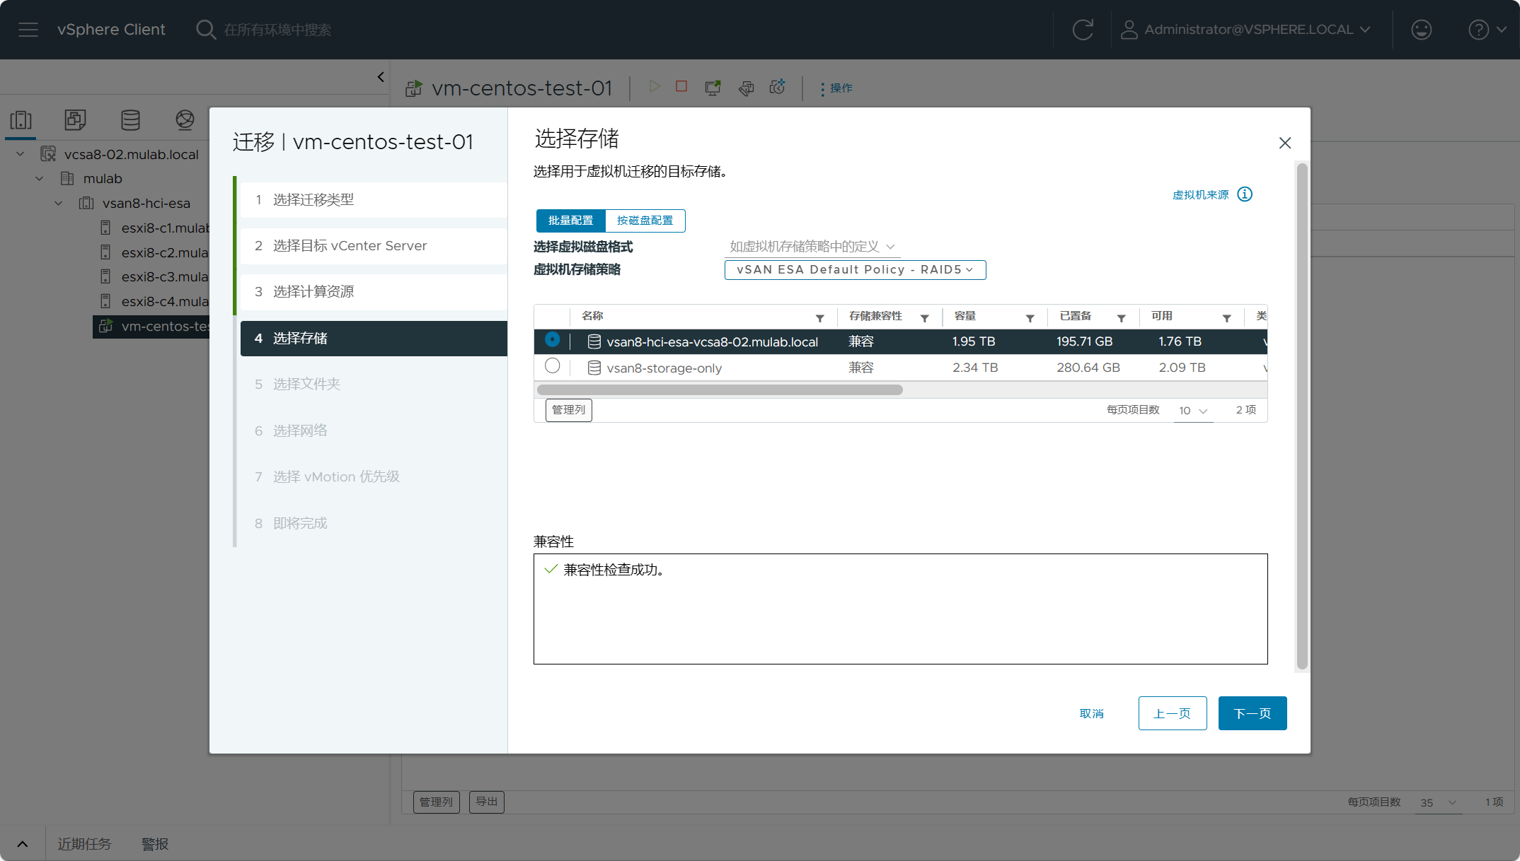Click 取消 to cancel migration
The height and width of the screenshot is (861, 1520).
[x=1092, y=714]
